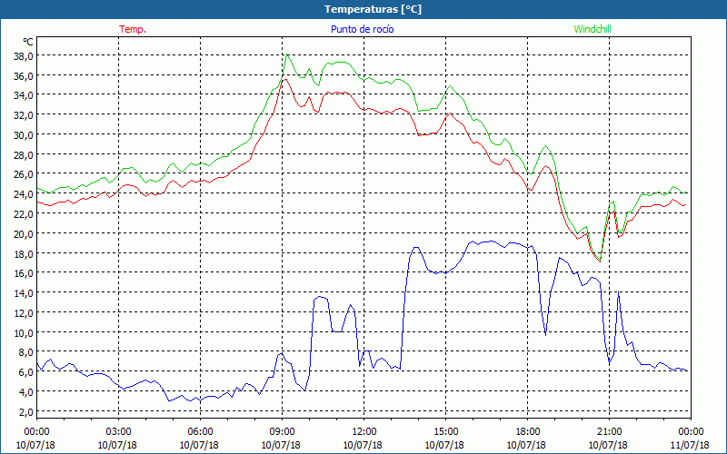Click the 16,0 y-axis label

coord(24,273)
